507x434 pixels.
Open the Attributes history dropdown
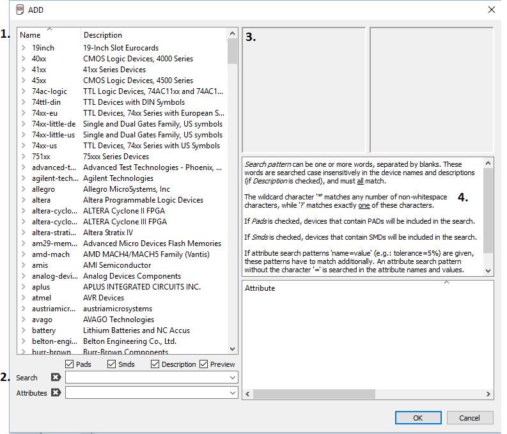click(233, 393)
